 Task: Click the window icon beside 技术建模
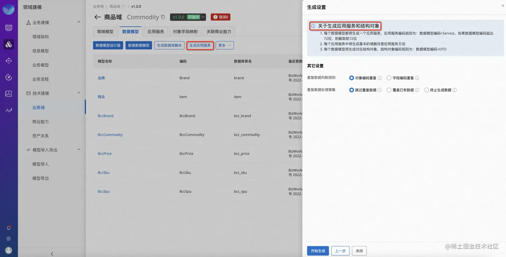pyautogui.click(x=28, y=93)
